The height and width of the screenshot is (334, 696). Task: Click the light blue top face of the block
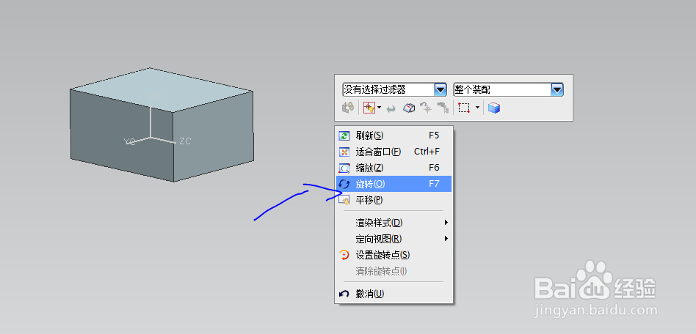click(x=162, y=90)
